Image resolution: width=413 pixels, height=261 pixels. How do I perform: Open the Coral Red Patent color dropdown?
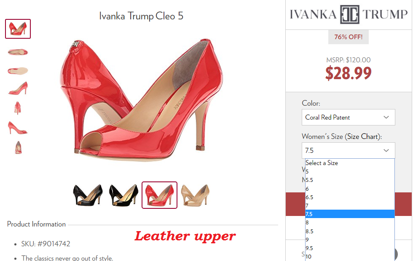tap(348, 117)
